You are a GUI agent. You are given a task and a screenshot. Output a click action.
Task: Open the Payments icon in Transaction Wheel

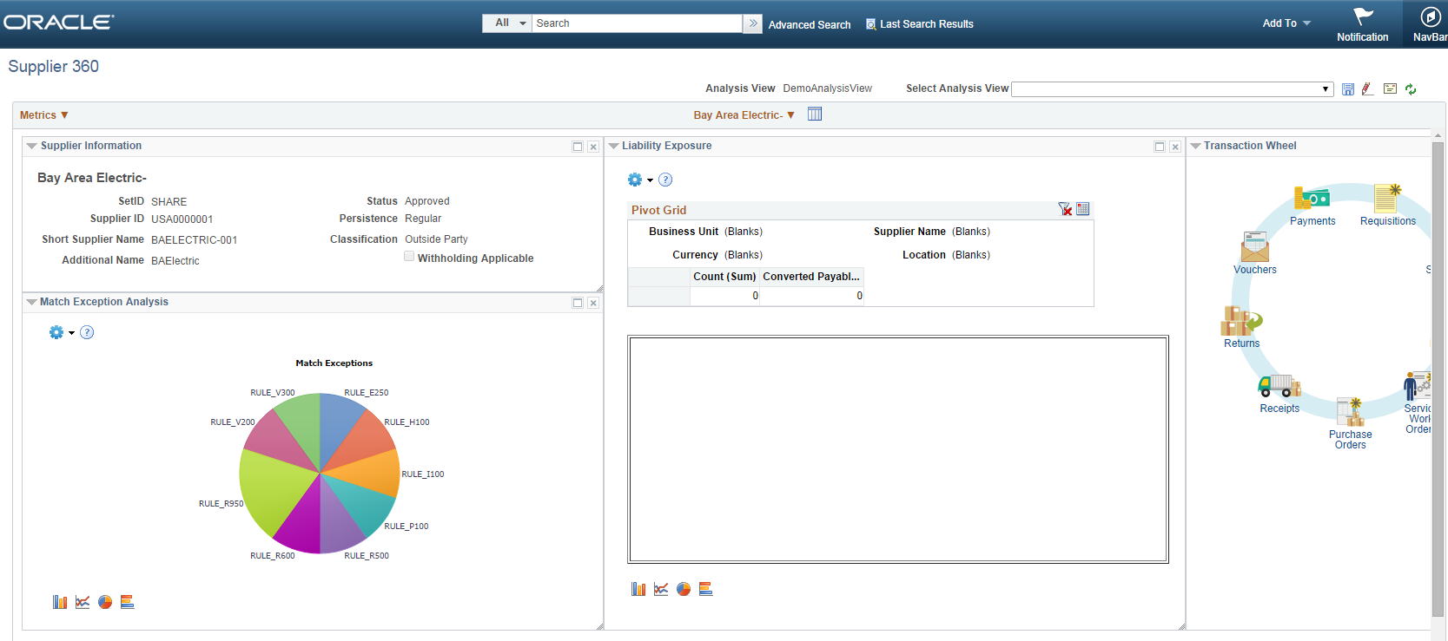pyautogui.click(x=1312, y=199)
